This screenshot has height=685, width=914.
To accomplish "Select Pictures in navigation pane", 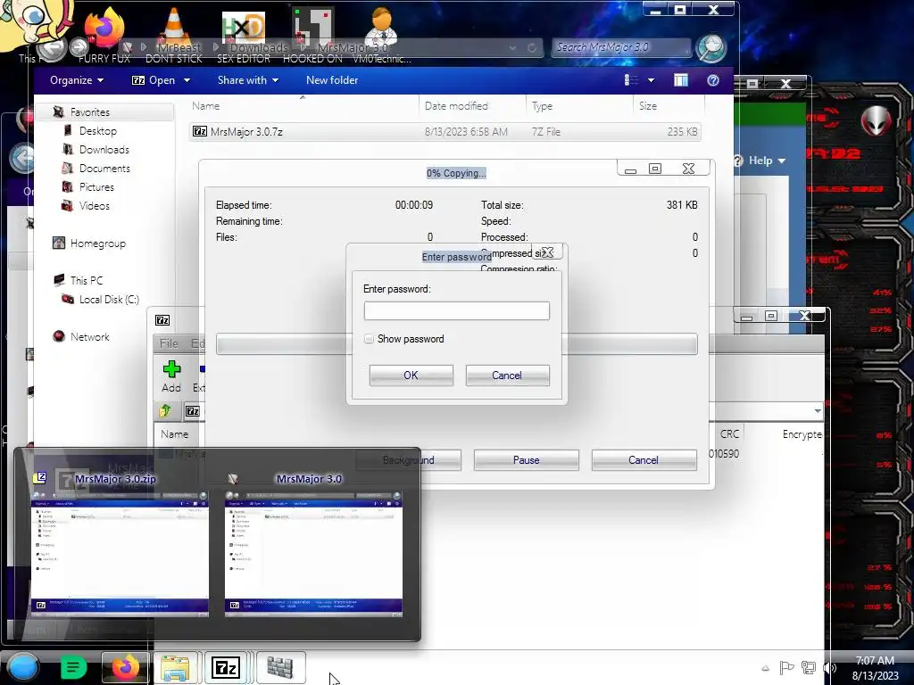I will 96,187.
